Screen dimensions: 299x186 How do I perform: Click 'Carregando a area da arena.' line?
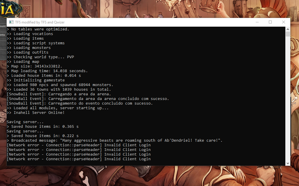(x=59, y=94)
